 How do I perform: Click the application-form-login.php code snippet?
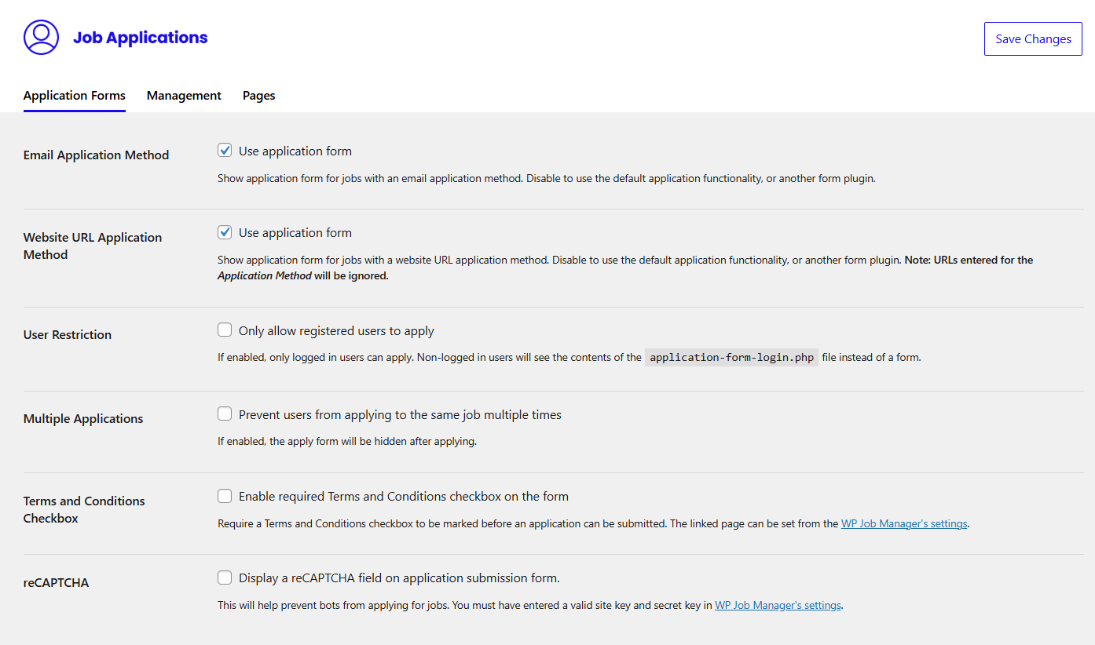(731, 358)
